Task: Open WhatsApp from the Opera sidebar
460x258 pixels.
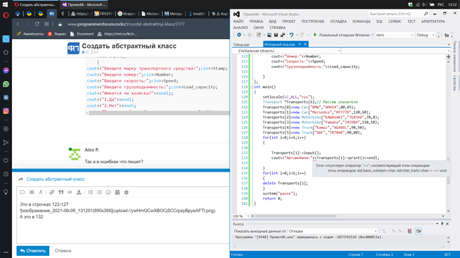Action: (x=6, y=84)
